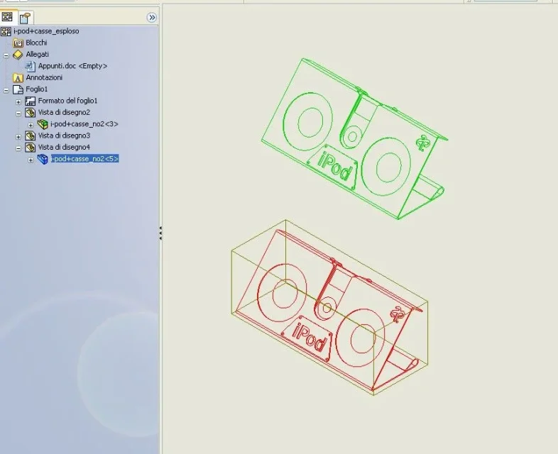Expand Formato del foglio1 node
558x454 pixels.
18,101
